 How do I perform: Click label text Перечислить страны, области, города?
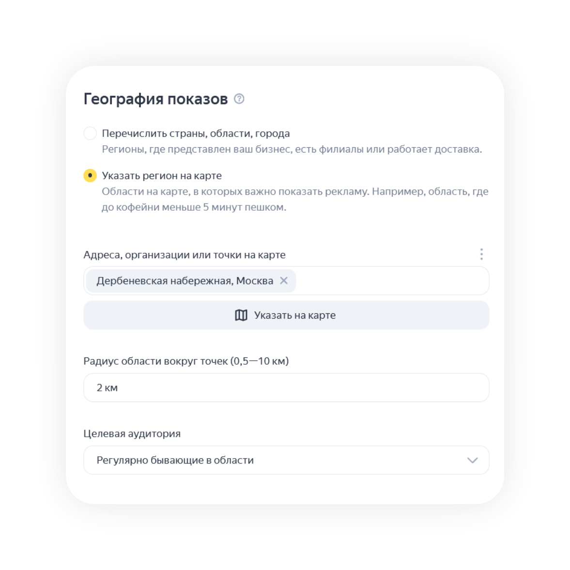pyautogui.click(x=196, y=133)
